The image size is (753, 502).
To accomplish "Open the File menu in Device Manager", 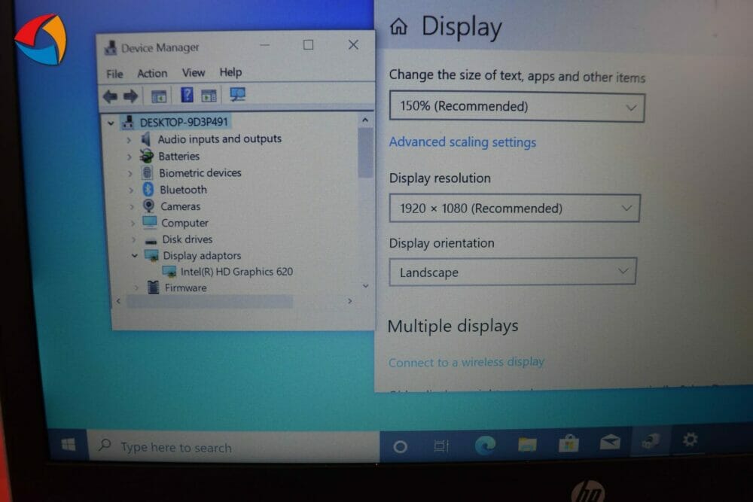I will pos(114,74).
